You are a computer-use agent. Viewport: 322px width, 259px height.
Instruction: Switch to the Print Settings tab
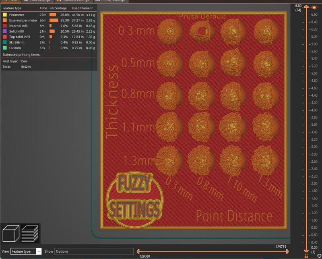click(x=38, y=1)
